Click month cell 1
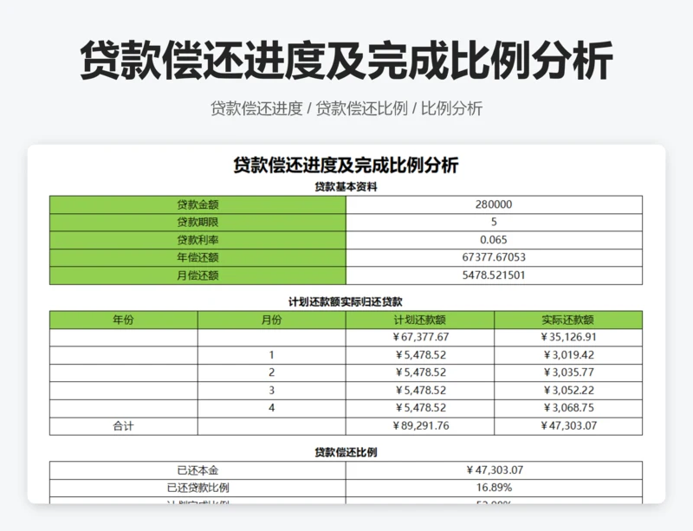 click(x=271, y=355)
